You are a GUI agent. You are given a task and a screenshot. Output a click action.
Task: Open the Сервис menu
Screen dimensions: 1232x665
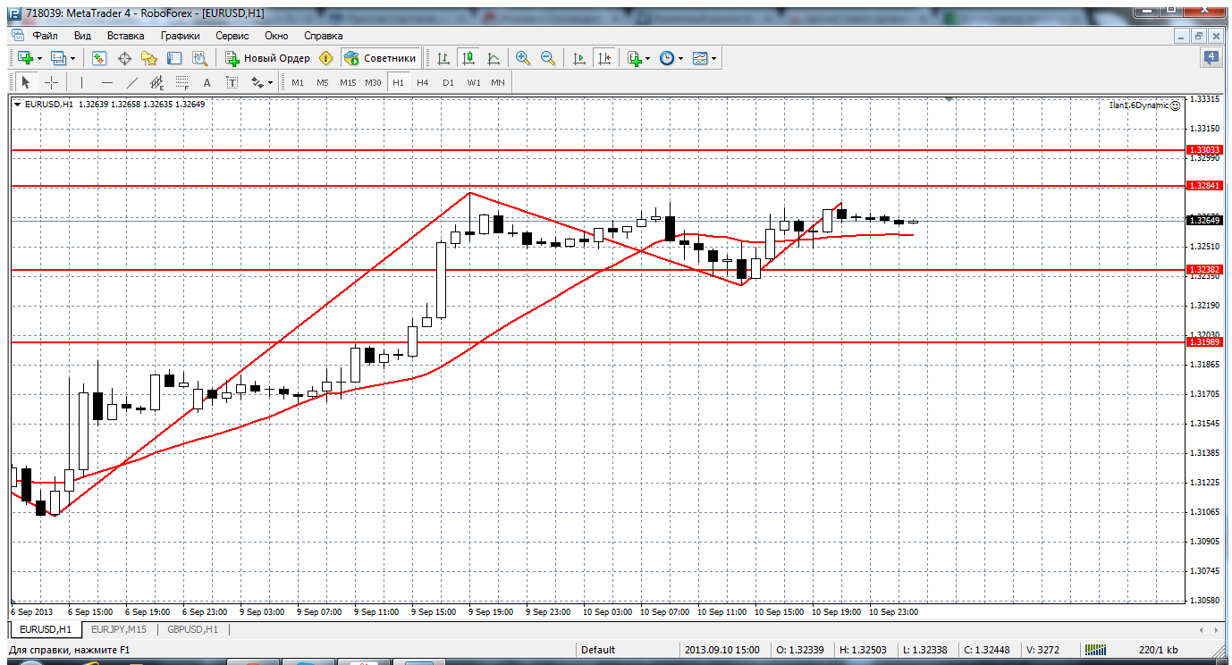tap(232, 36)
